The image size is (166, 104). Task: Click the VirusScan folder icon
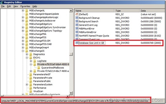click(x=31, y=91)
